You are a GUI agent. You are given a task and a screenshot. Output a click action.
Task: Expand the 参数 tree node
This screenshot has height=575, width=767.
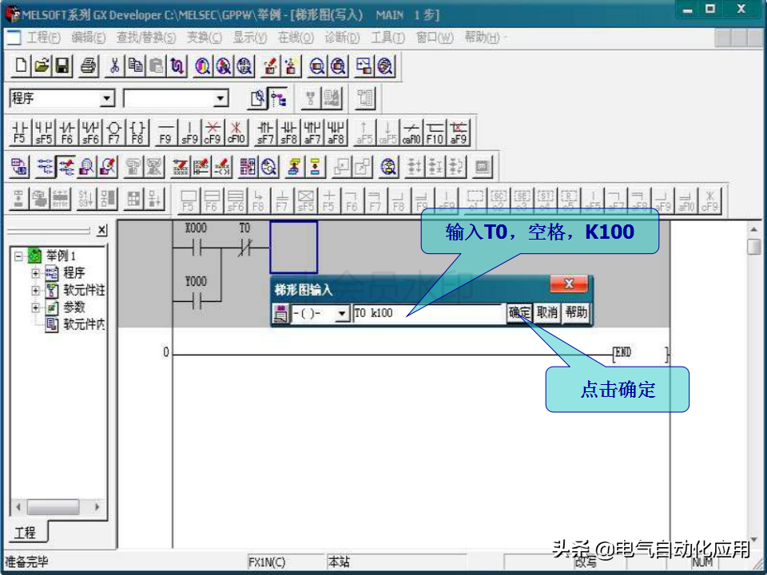[35, 307]
